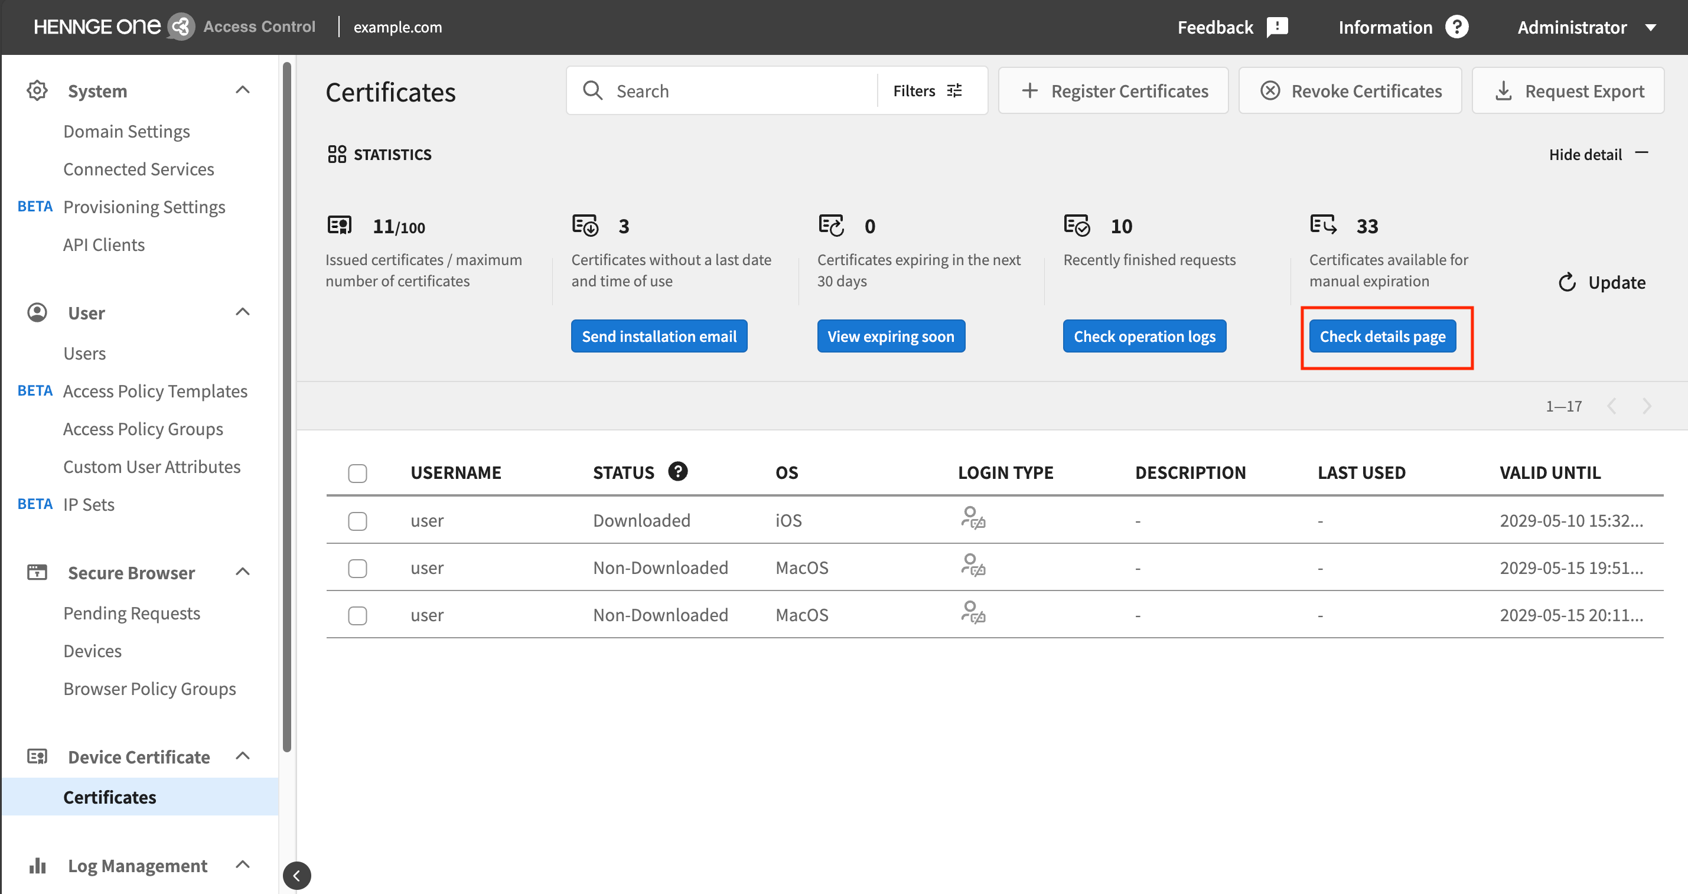
Task: Click the Log Management bar chart icon
Action: pos(37,865)
